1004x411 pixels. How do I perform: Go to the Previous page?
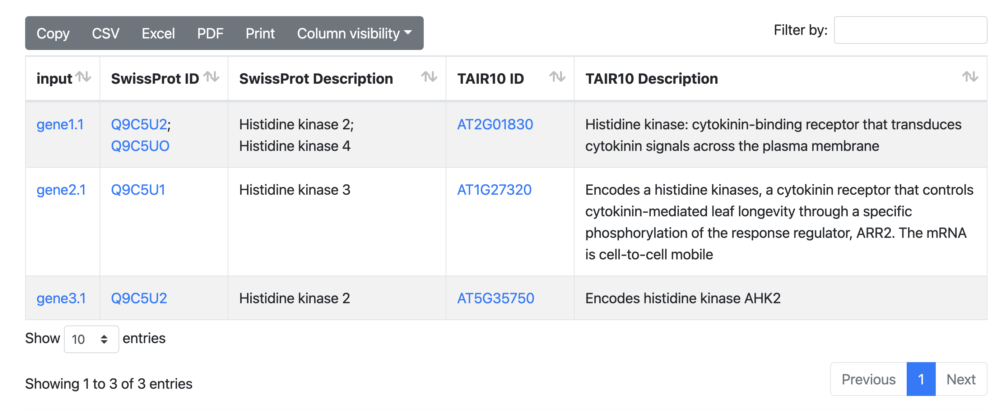868,379
